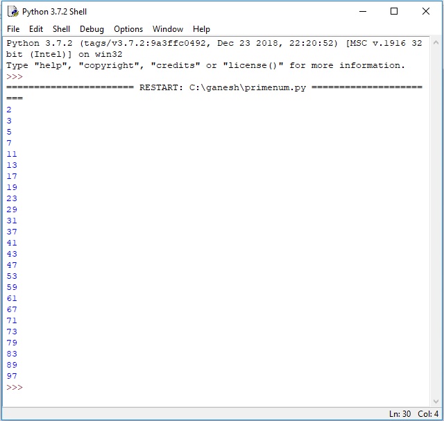Click the output line 5

pyautogui.click(x=9, y=132)
